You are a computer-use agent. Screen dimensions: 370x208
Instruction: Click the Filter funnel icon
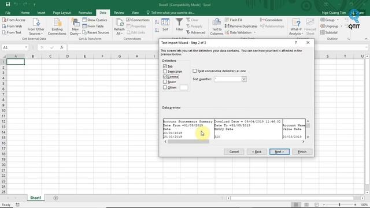pyautogui.click(x=179, y=22)
